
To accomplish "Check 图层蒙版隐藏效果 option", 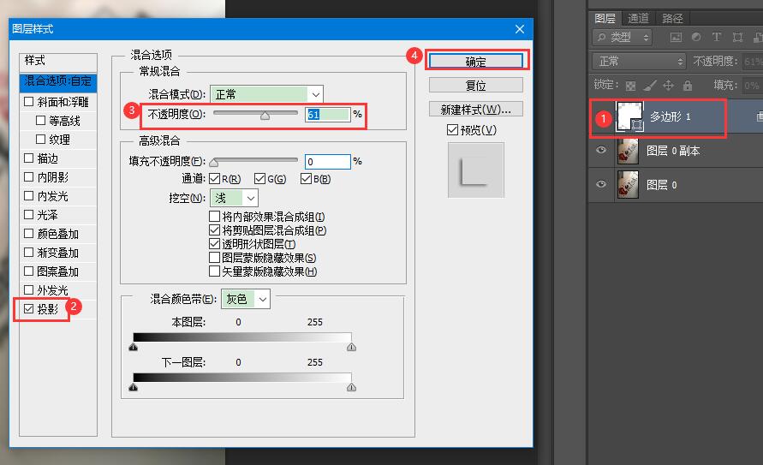I will [214, 257].
